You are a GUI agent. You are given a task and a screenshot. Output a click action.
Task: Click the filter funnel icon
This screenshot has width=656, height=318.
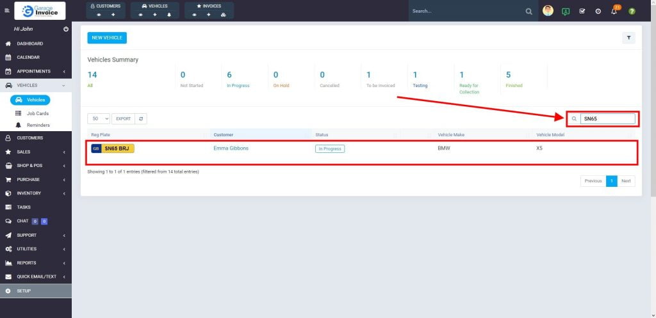(628, 38)
